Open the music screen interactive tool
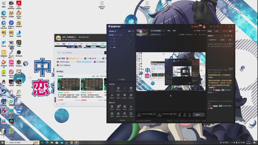Viewport: 258px width, 145px height. pos(131,96)
